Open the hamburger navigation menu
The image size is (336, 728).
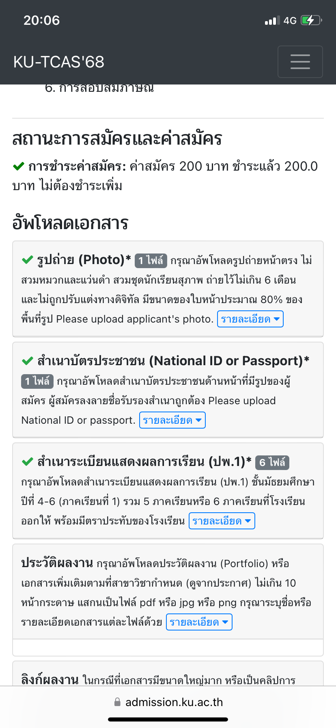[x=300, y=62]
